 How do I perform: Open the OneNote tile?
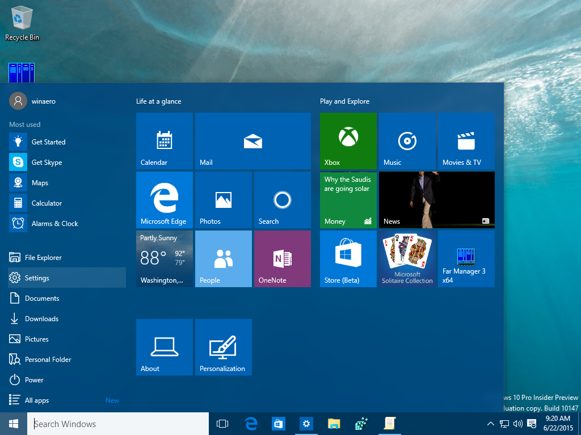pos(282,258)
